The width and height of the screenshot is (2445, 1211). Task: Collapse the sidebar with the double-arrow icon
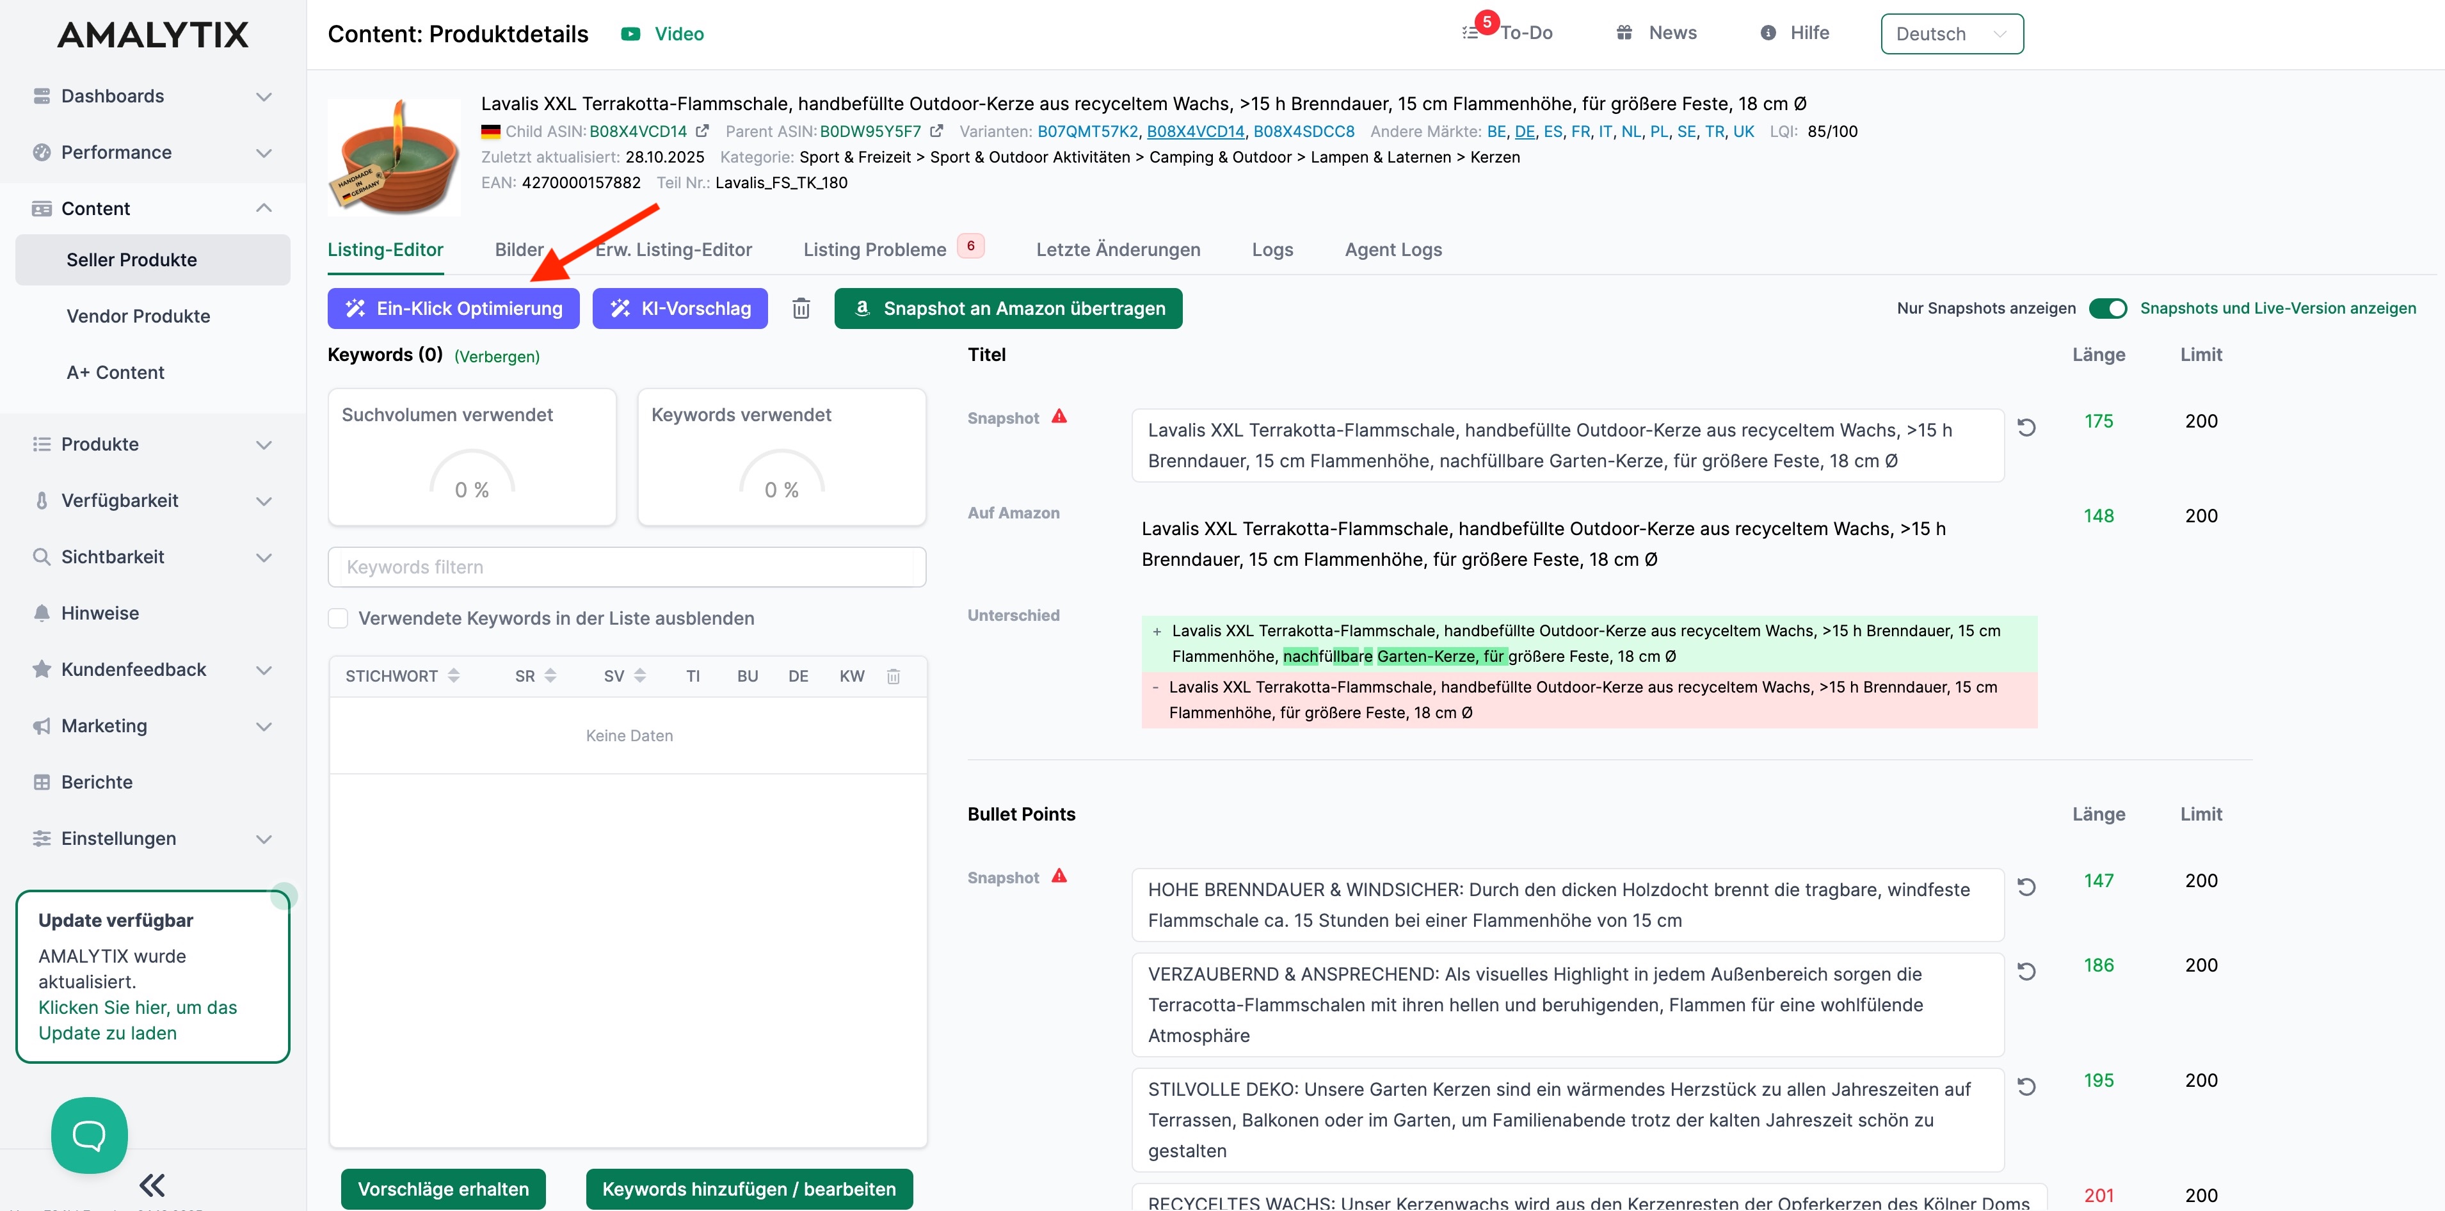pyautogui.click(x=152, y=1184)
